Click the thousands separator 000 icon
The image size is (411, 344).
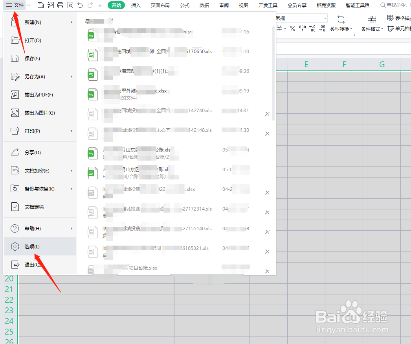[303, 28]
